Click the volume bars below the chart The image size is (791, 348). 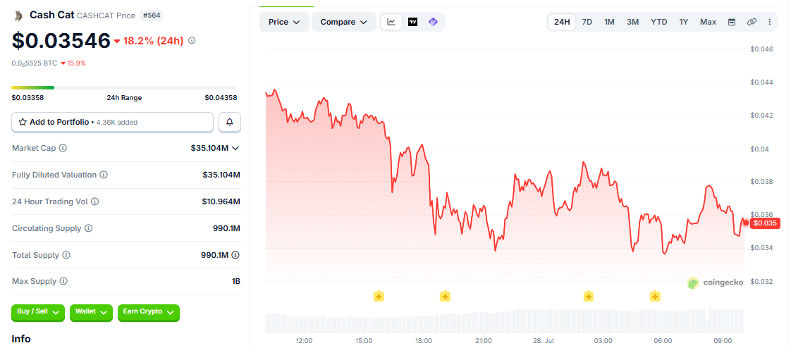505,321
